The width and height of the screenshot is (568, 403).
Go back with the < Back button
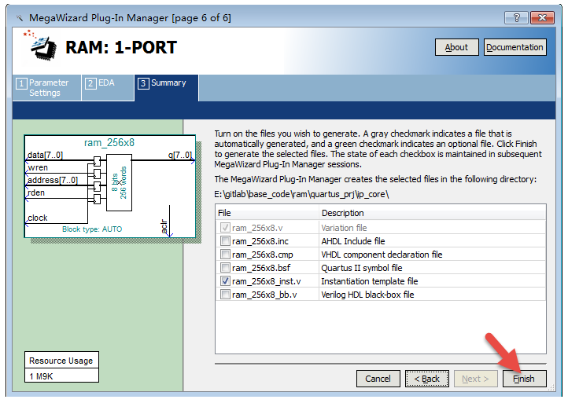[x=426, y=379]
